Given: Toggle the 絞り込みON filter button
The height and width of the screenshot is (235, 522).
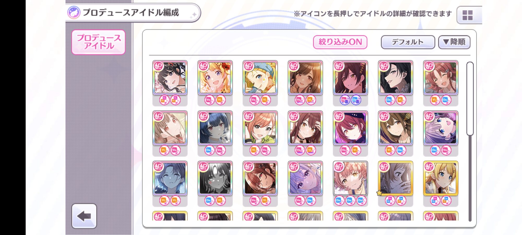Looking at the screenshot, I should pyautogui.click(x=340, y=42).
